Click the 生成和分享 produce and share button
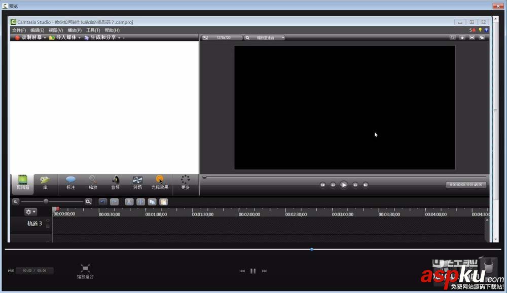Viewport: 507px width, 293px height. pyautogui.click(x=100, y=37)
